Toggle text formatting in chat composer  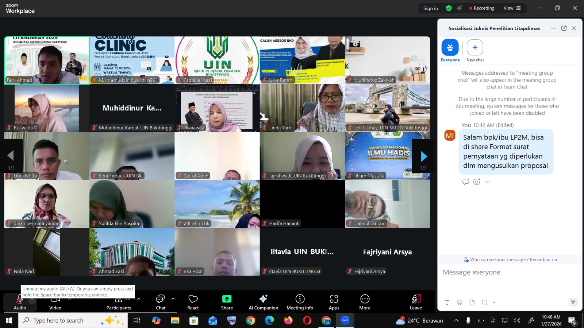tap(447, 302)
